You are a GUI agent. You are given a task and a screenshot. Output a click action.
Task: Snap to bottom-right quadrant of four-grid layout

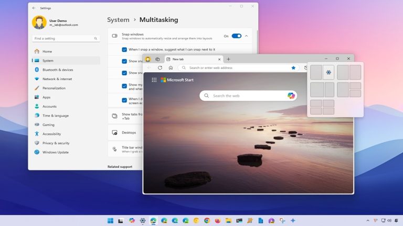pos(328,111)
